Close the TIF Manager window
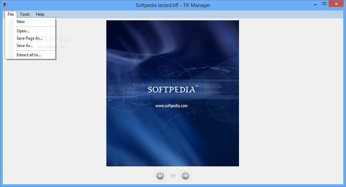The height and width of the screenshot is (187, 346). (x=336, y=4)
